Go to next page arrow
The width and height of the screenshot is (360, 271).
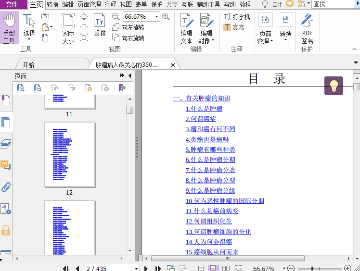point(146,268)
